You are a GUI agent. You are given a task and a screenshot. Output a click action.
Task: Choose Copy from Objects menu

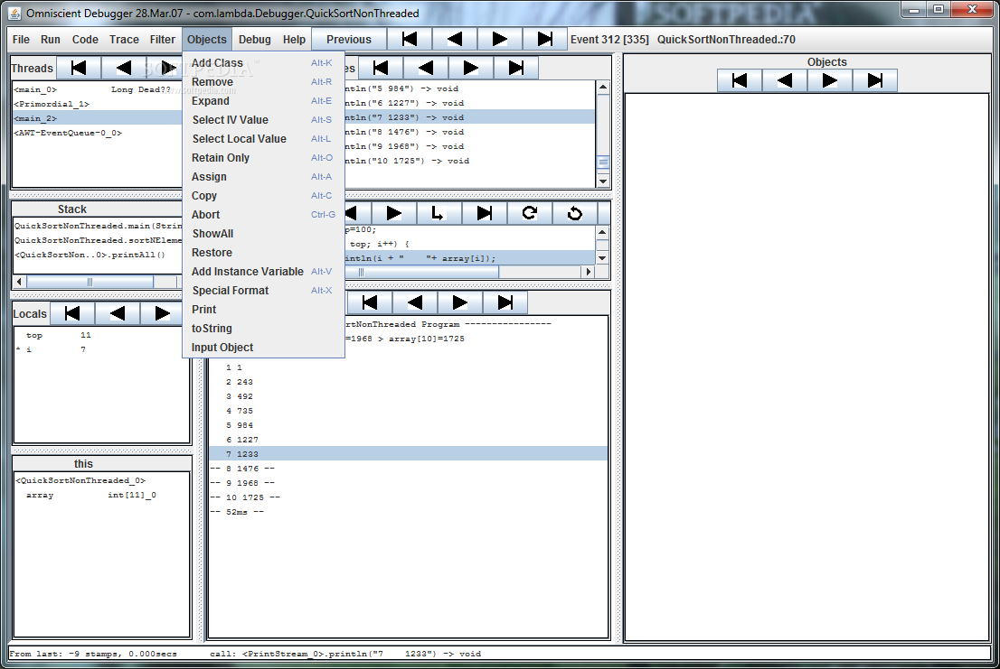(x=263, y=196)
